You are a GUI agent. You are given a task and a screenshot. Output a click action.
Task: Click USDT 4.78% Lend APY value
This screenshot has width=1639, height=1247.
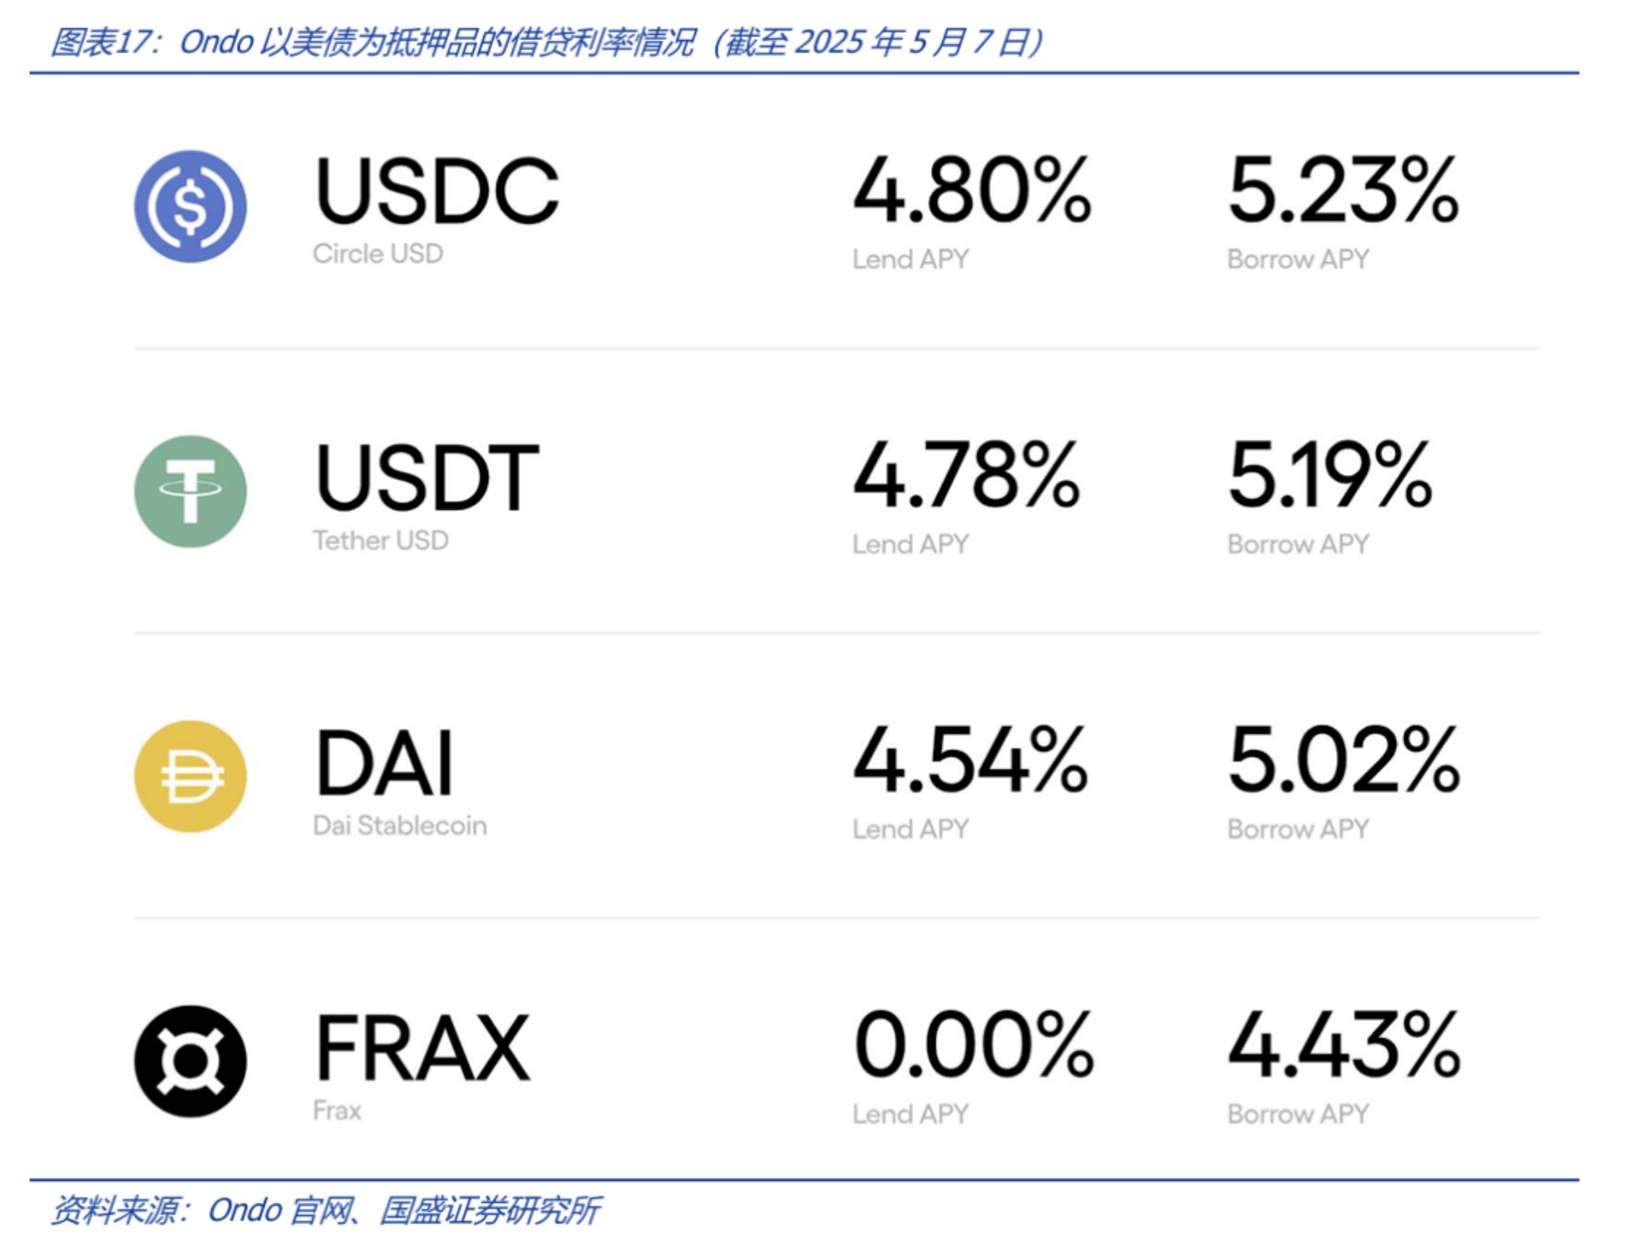[x=966, y=475]
